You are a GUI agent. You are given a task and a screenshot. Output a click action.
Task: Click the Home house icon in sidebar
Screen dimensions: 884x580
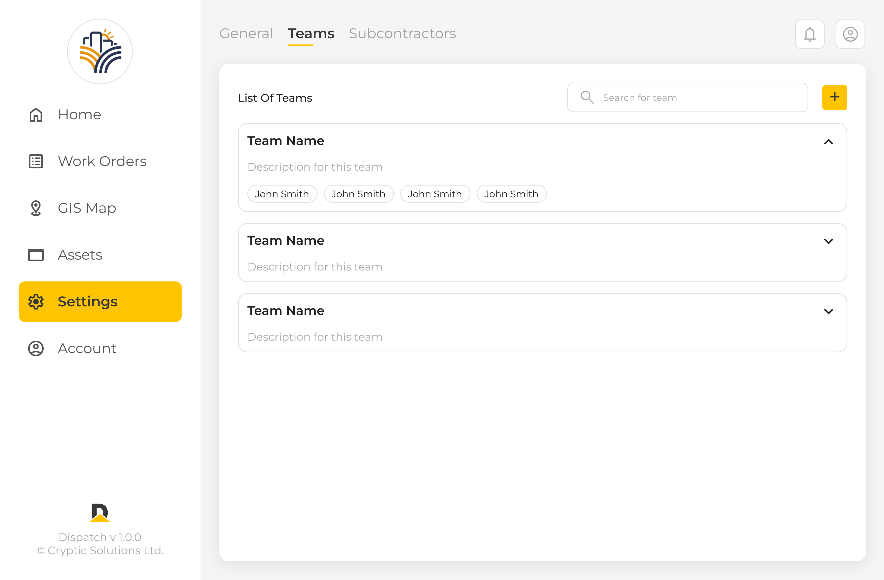coord(36,115)
